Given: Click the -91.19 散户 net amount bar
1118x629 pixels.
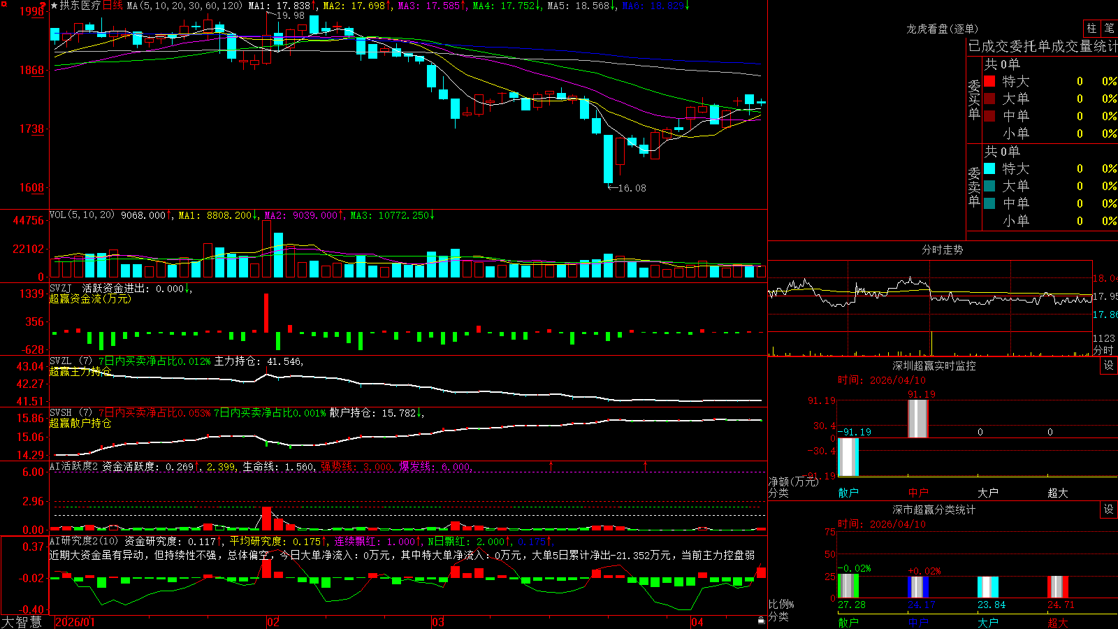Looking at the screenshot, I should coord(848,457).
